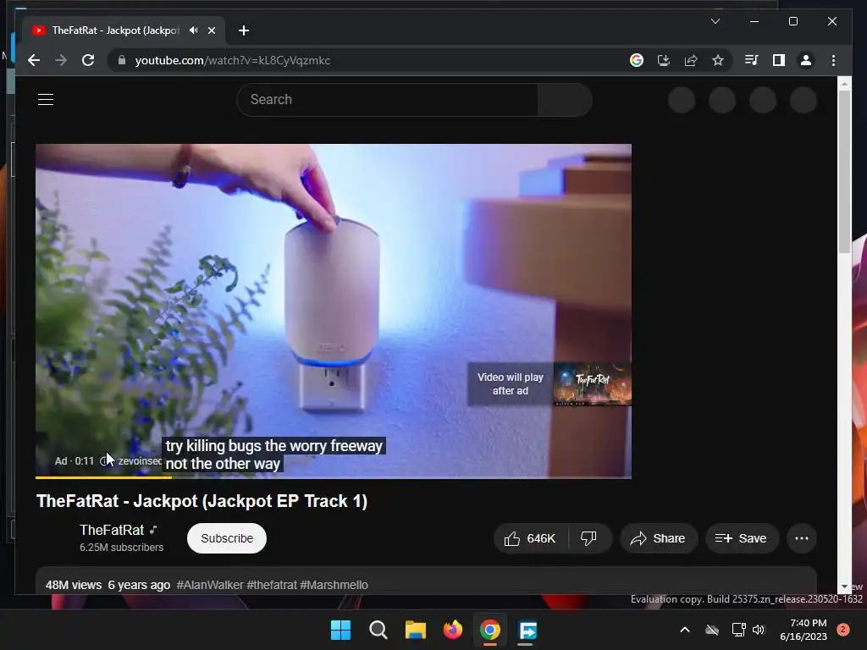Screen dimensions: 867x650
Task: Show hidden system tray icons
Action: pos(684,630)
